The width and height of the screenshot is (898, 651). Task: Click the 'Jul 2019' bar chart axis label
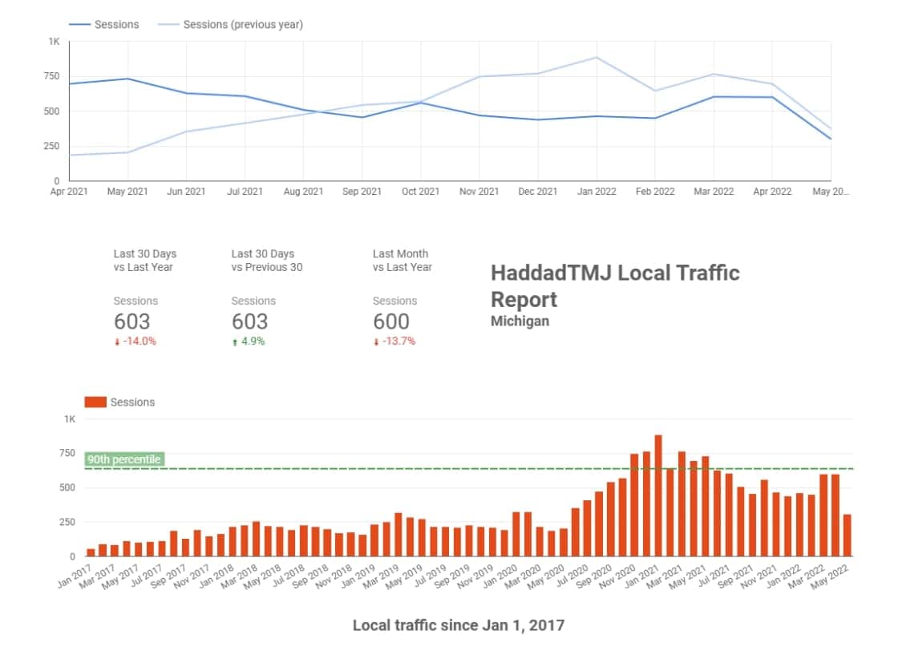(x=430, y=576)
